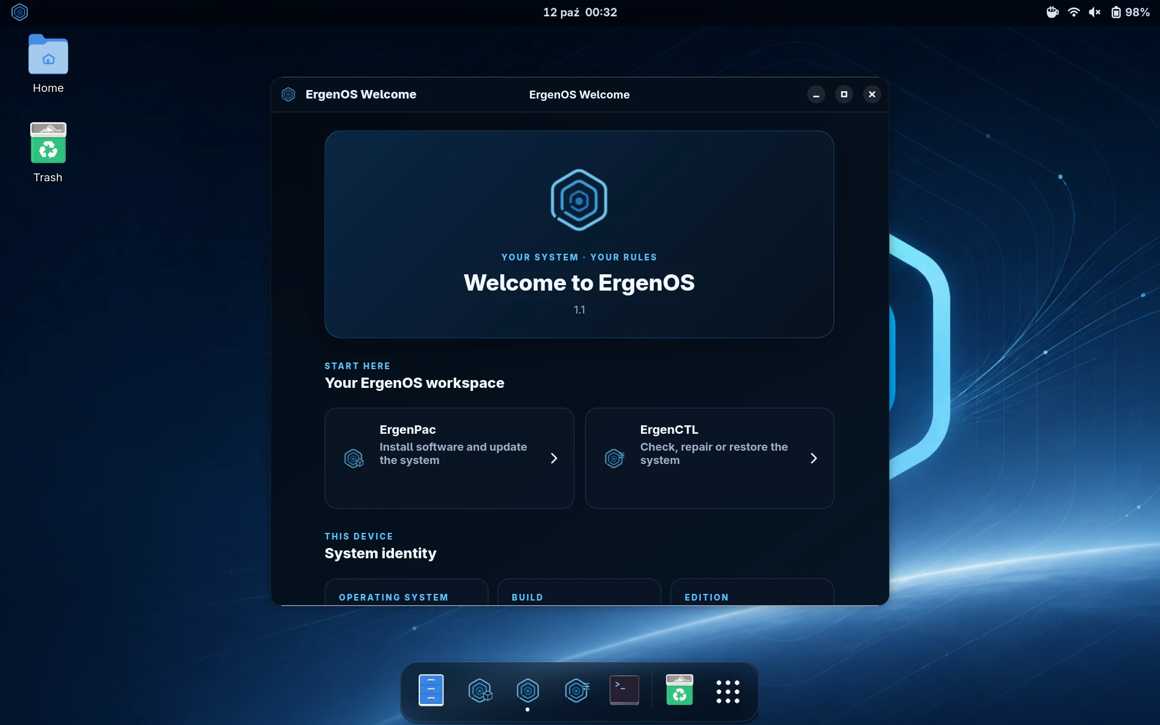Select the ErgenOS Welcome dock icon
Viewport: 1160px width, 725px height.
click(x=527, y=690)
